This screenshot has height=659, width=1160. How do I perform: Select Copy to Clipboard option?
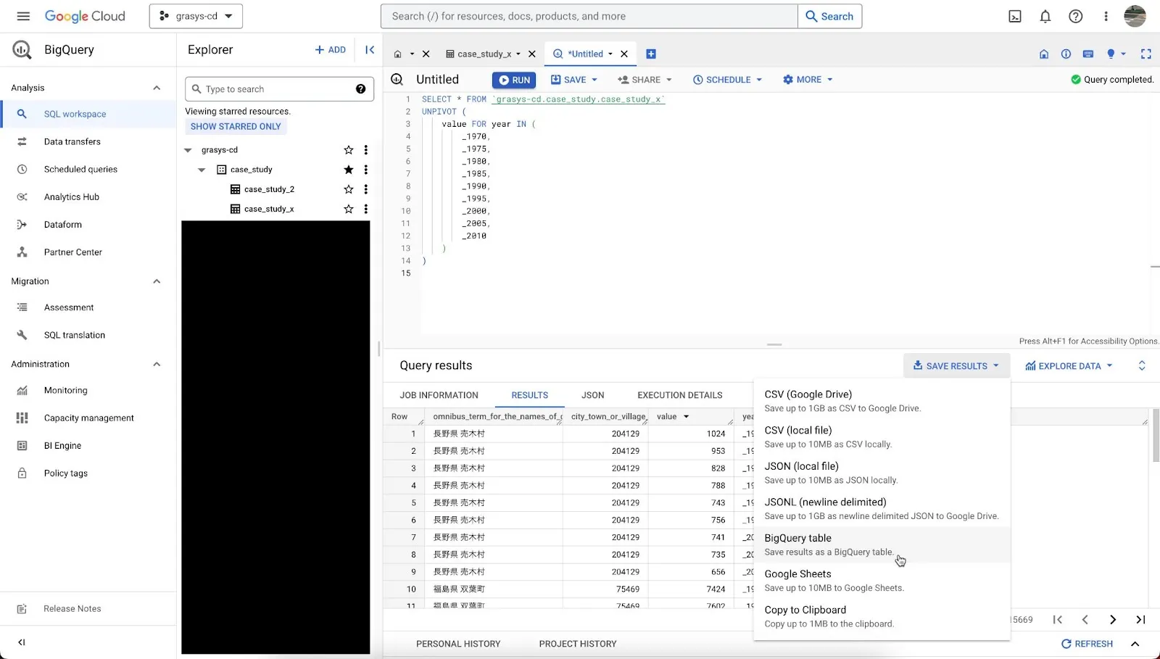[882, 616]
